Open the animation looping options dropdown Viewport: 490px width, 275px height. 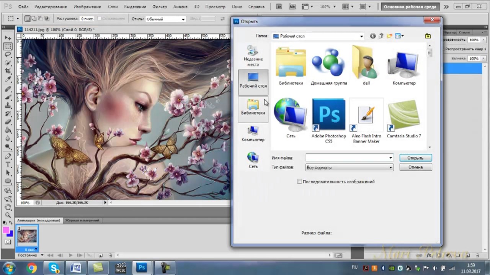point(30,255)
